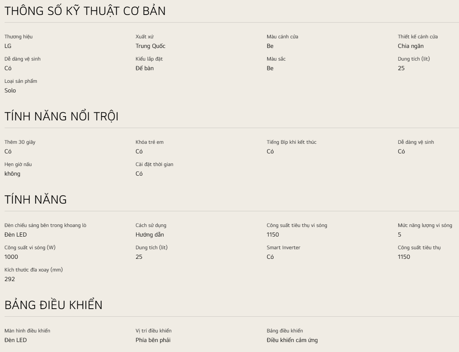Click the "Điều khiển cảm ứng" value
Viewport: 459px width, 352px height.
coord(292,340)
